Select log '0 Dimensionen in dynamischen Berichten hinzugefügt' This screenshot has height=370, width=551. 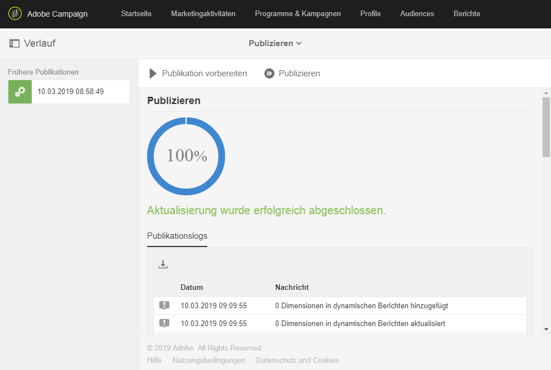pyautogui.click(x=340, y=306)
